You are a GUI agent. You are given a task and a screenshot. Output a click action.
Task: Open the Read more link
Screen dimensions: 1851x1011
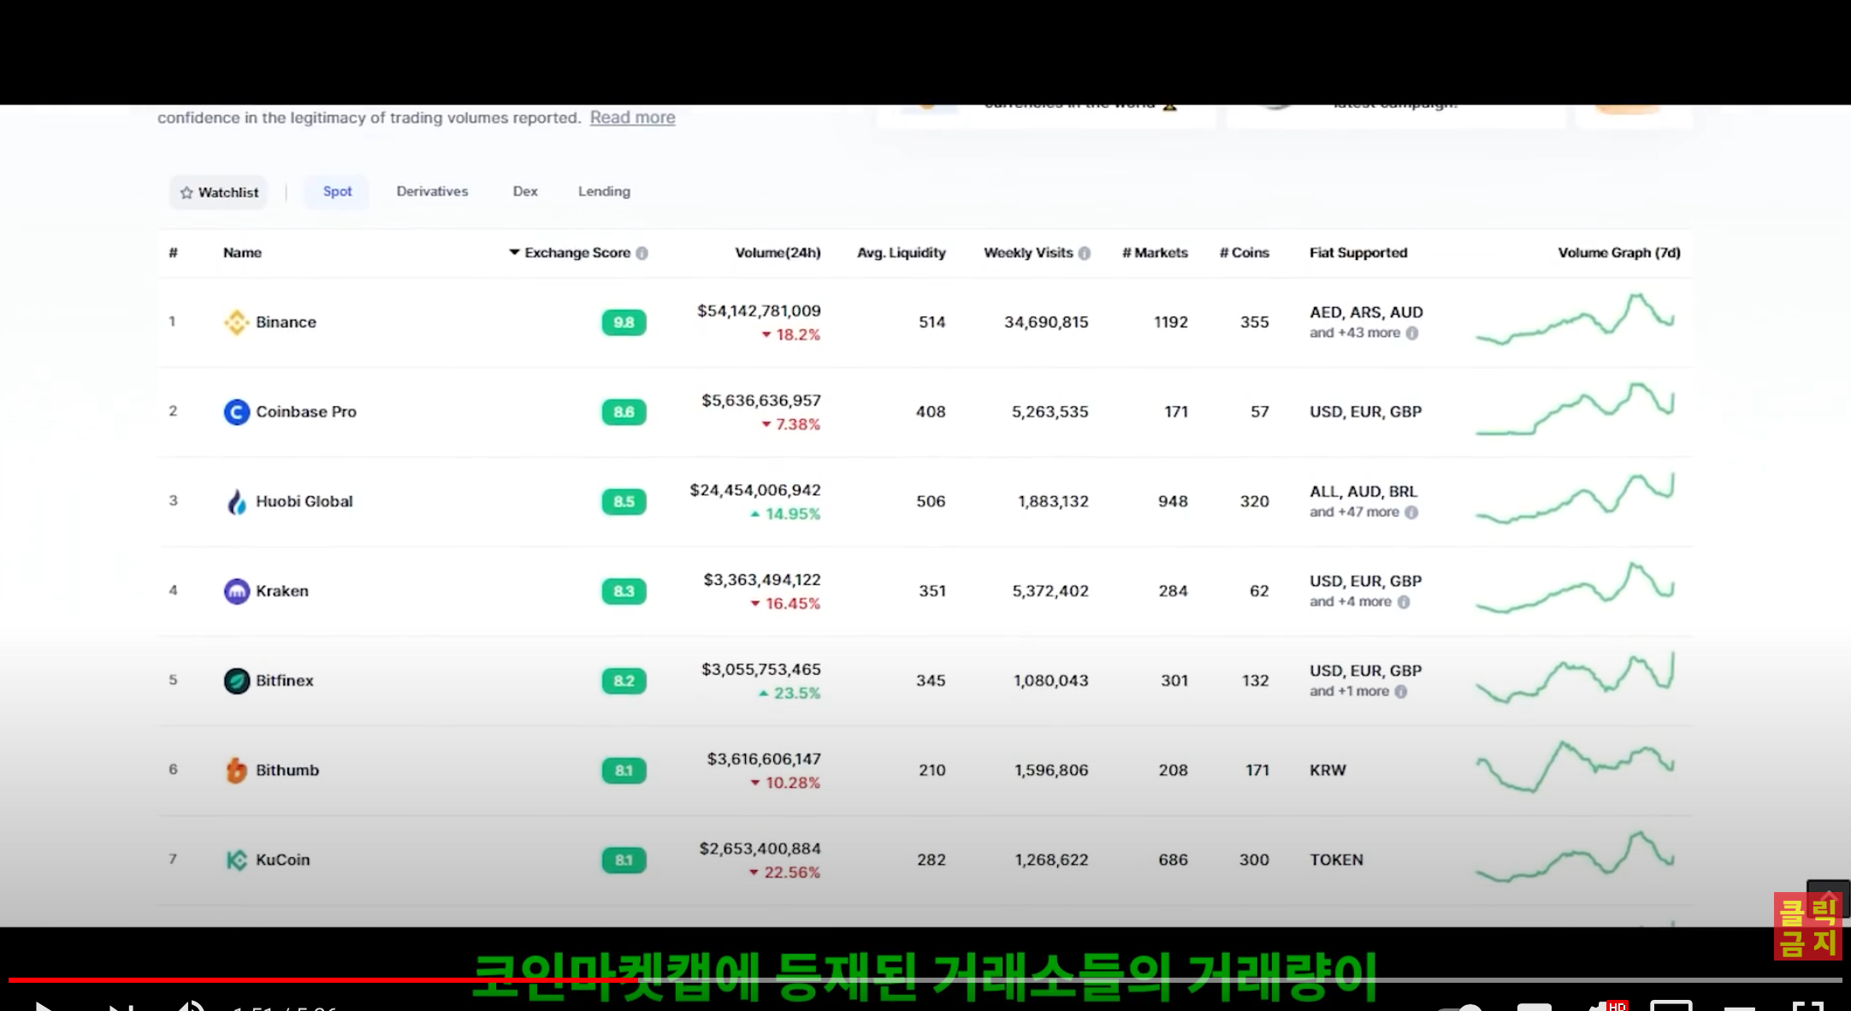632,117
